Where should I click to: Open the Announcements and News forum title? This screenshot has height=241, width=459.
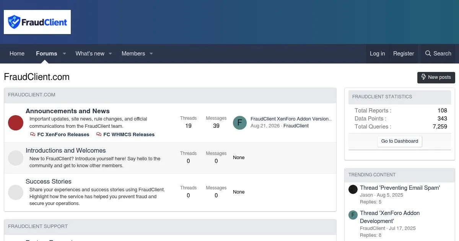pyautogui.click(x=68, y=111)
